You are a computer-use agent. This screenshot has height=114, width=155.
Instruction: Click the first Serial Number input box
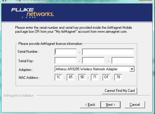click(65, 52)
